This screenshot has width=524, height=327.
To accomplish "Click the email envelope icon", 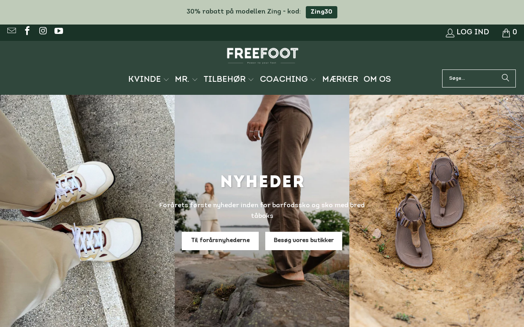I will coord(11,31).
